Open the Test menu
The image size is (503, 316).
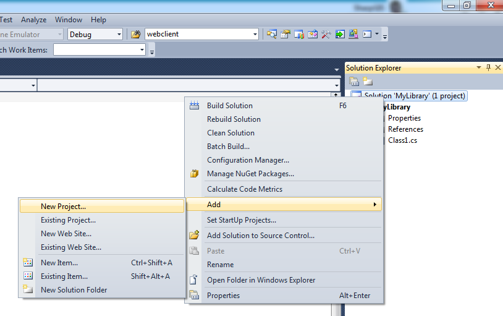pos(6,20)
